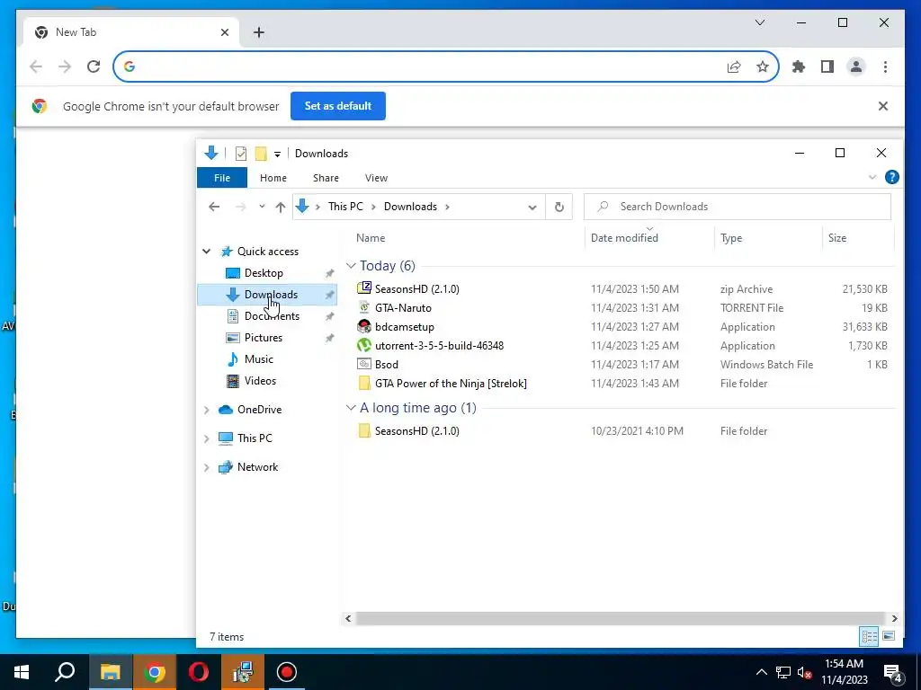Open a new Chrome tab
This screenshot has height=690, width=921.
coord(258,32)
